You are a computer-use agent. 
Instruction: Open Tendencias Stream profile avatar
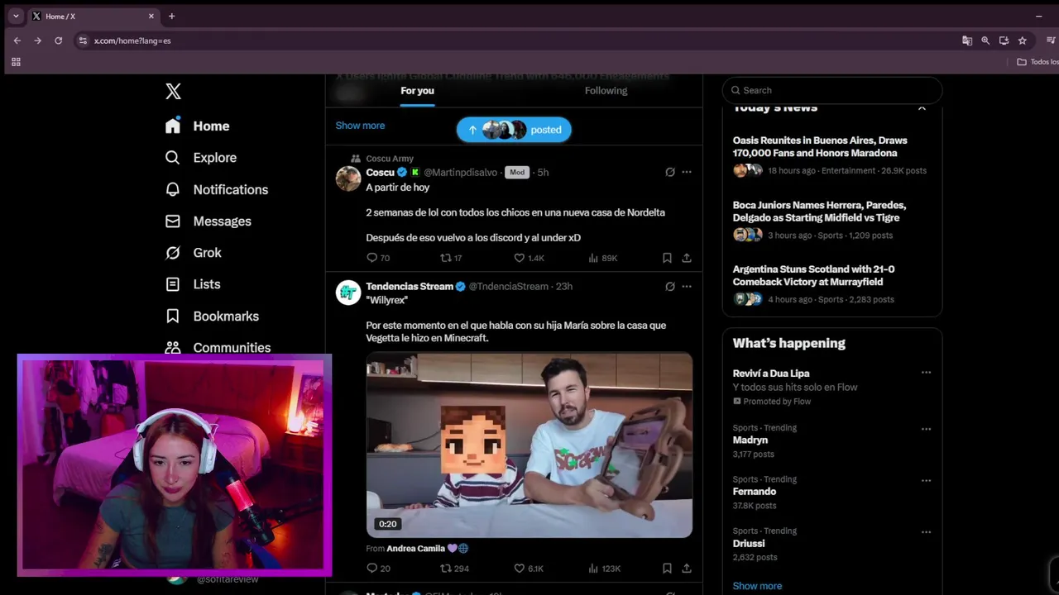click(348, 293)
